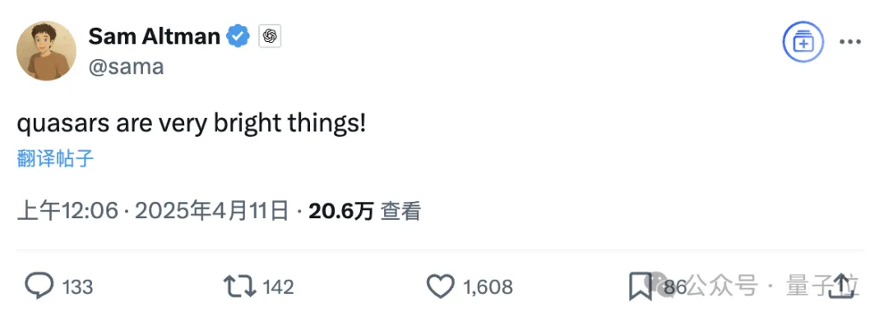888x320 pixels.
Task: Click the Sam Altman display name
Action: click(x=154, y=37)
